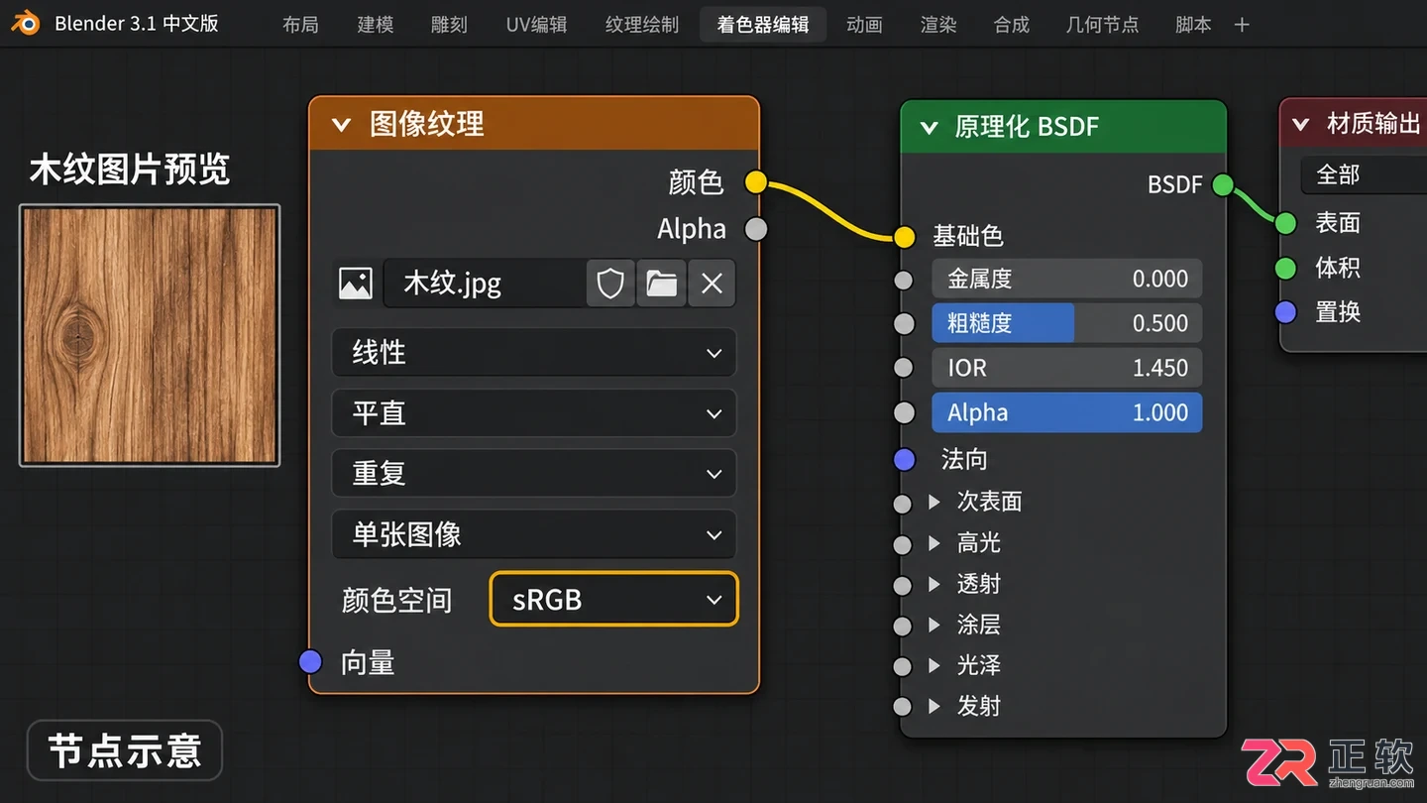The width and height of the screenshot is (1427, 803).
Task: Switch to the UV编辑 workspace tab
Action: tap(537, 25)
